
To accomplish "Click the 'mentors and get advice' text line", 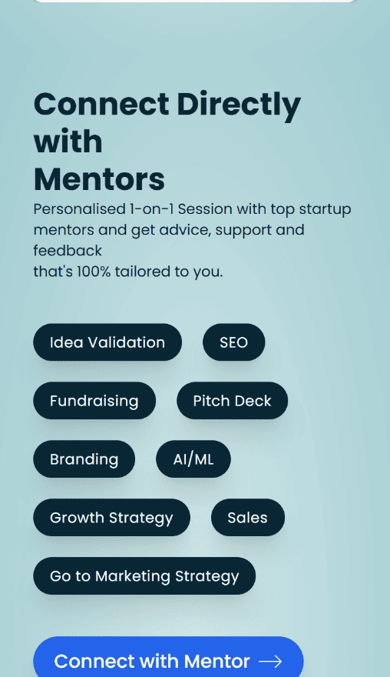I will click(x=169, y=230).
